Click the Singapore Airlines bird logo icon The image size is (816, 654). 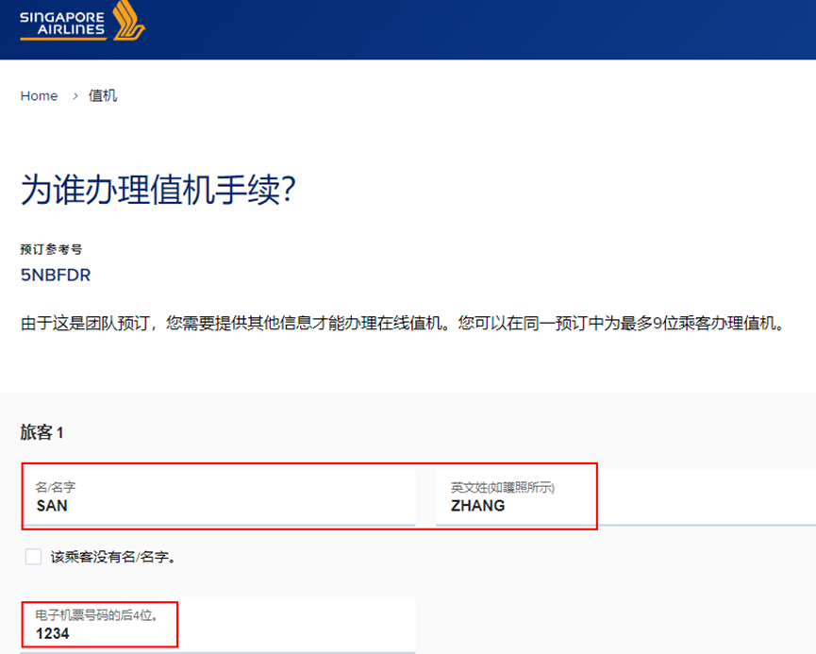click(x=129, y=21)
